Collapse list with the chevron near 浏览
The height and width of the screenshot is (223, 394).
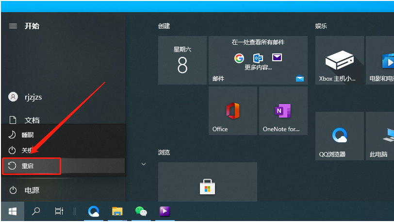pyautogui.click(x=144, y=164)
